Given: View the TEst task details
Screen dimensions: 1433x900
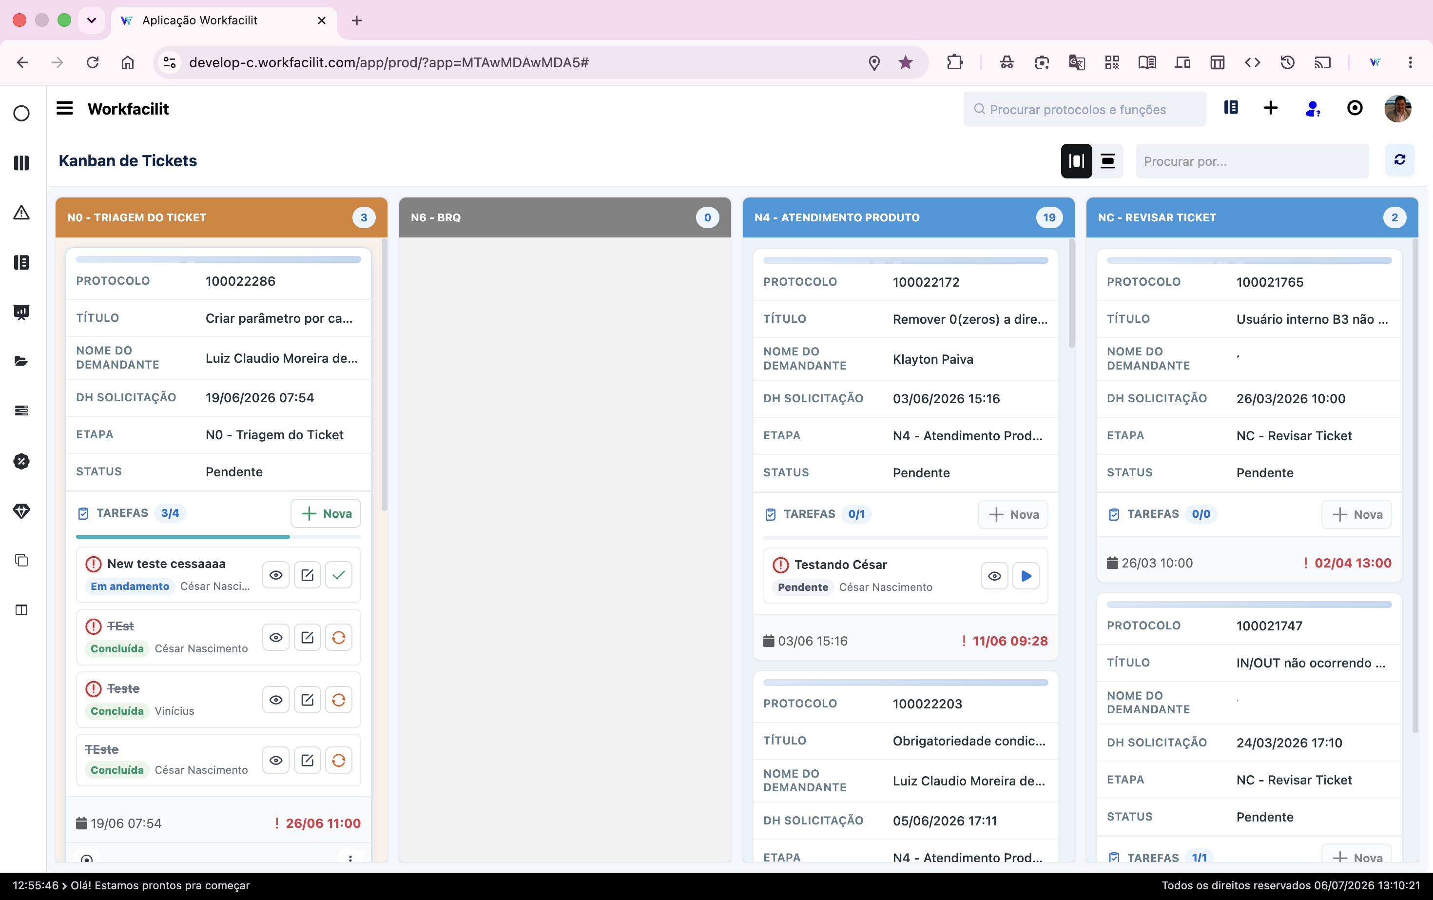Looking at the screenshot, I should coord(275,638).
